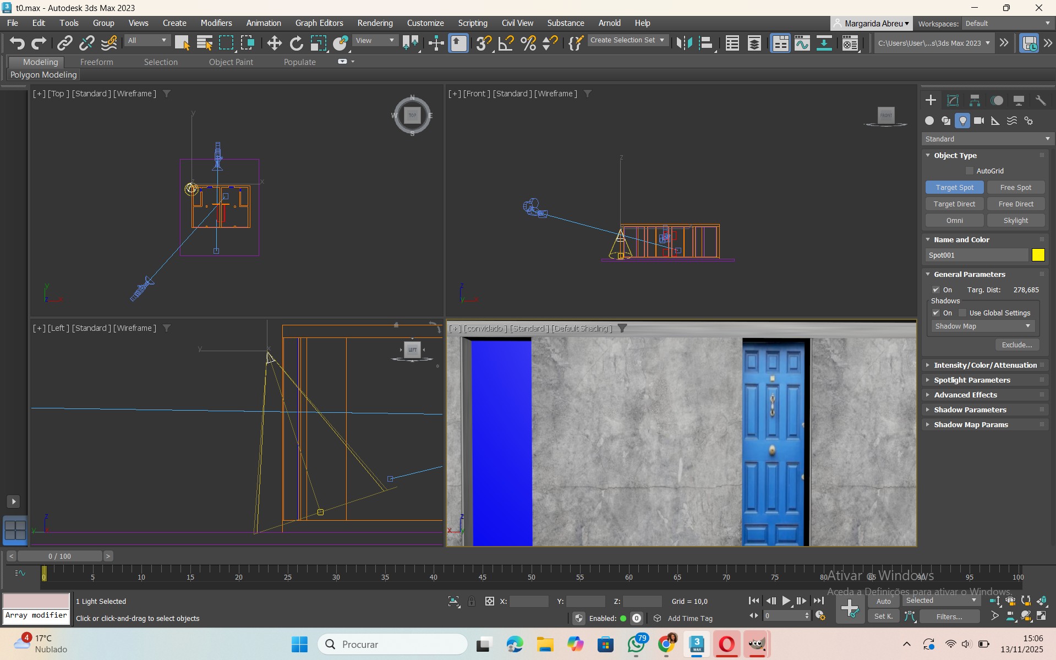Switch to the Freeform ribbon tab

pos(96,62)
